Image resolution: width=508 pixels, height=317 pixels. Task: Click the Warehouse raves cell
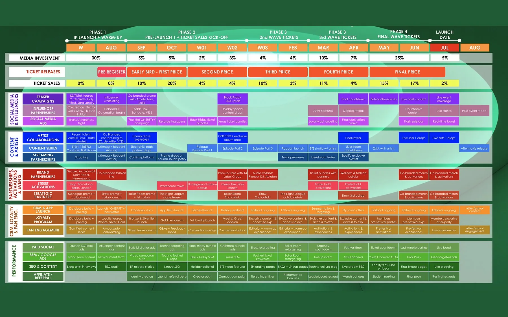coord(172,186)
